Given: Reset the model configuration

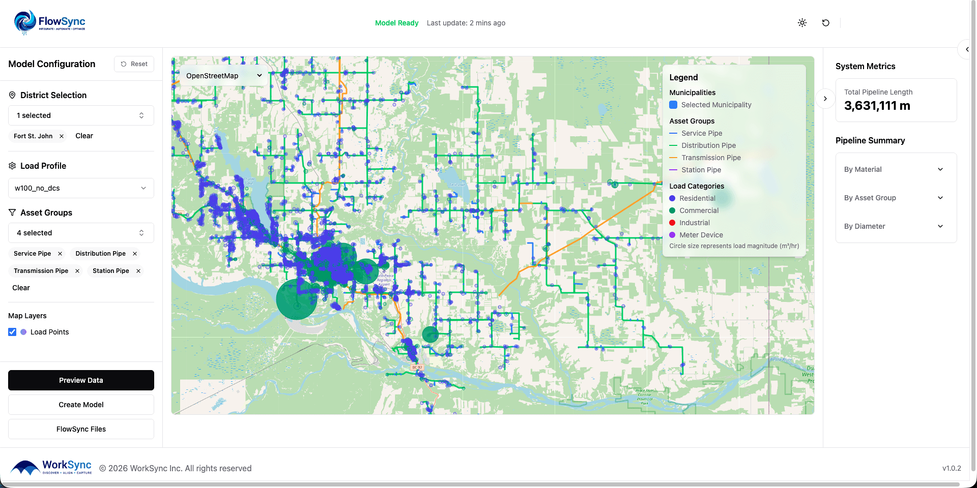Looking at the screenshot, I should [x=134, y=64].
